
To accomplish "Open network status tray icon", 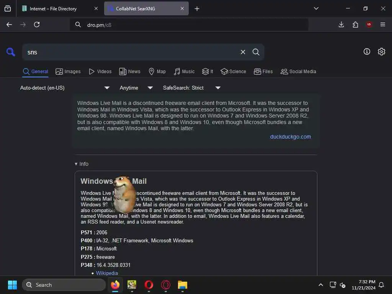I will pos(333,285).
